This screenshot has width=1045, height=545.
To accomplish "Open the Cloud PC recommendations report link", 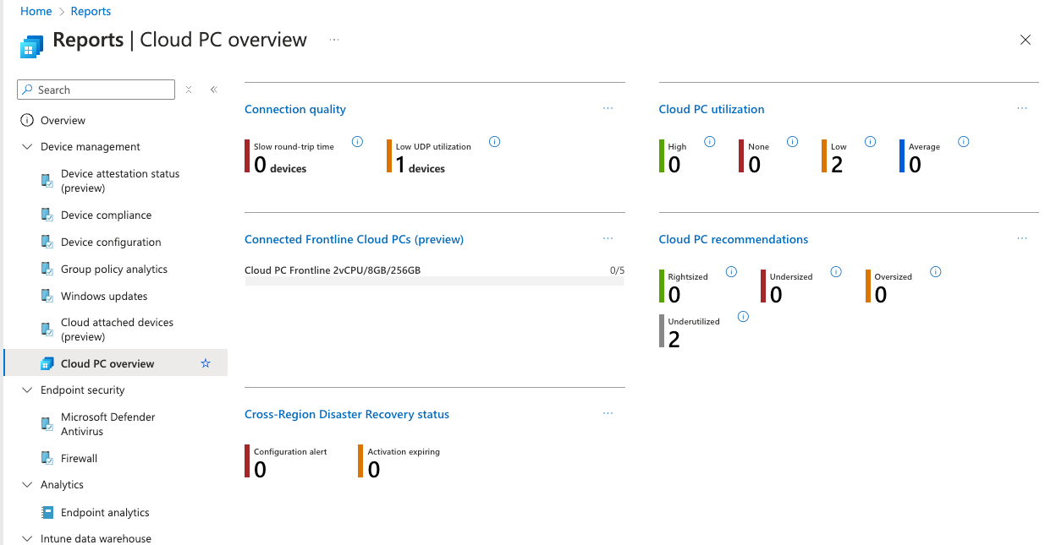I will (x=734, y=239).
